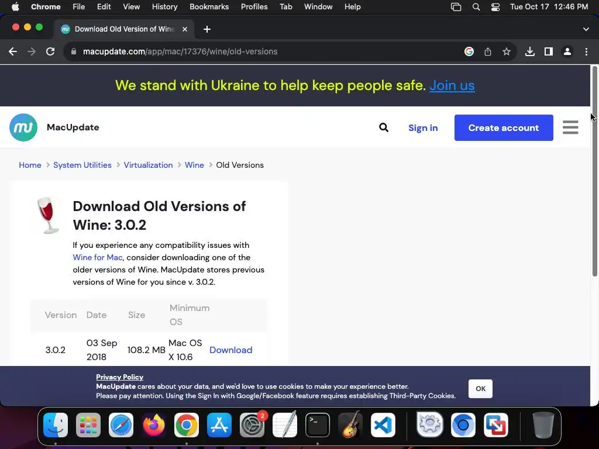Viewport: 599px width, 449px height.
Task: Open Chrome downloads icon
Action: tap(530, 51)
